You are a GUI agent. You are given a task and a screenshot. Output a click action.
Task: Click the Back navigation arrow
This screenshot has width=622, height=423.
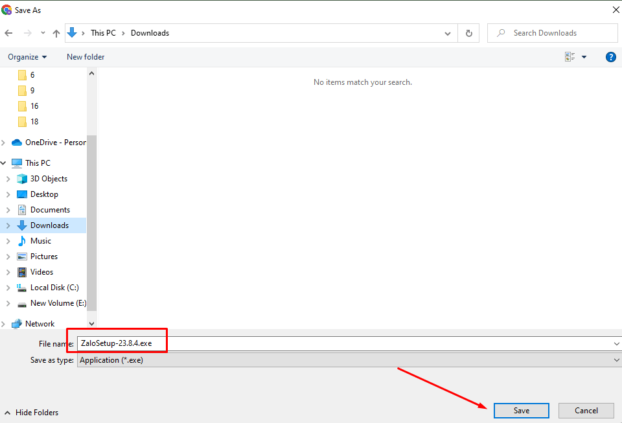tap(8, 33)
